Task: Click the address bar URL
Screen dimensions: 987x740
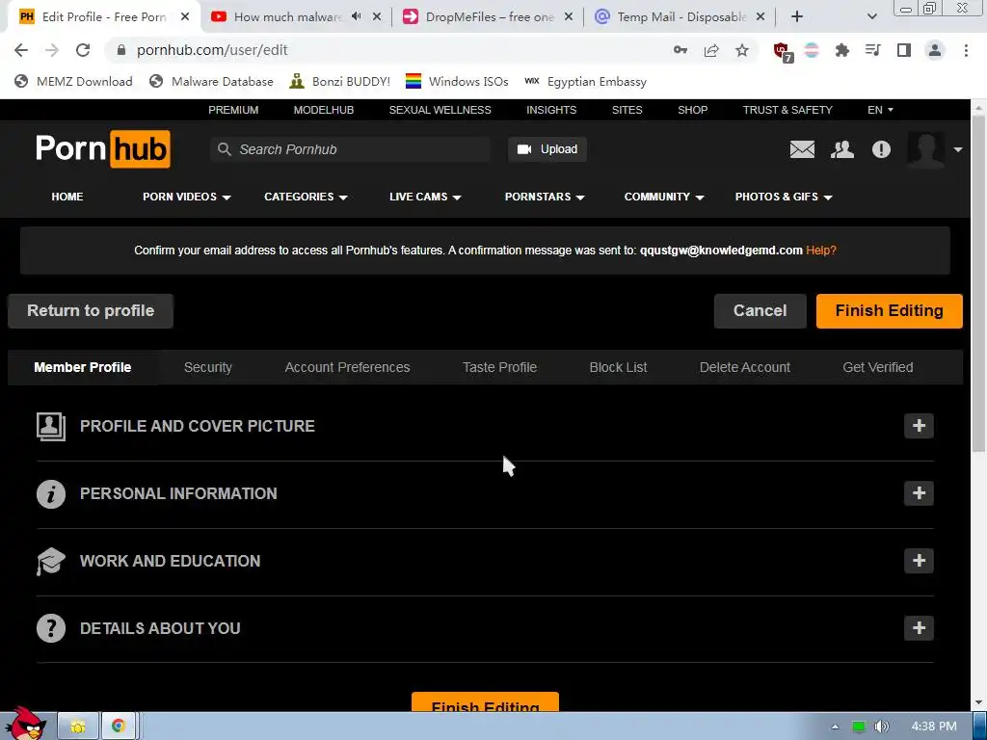Action: coord(211,50)
